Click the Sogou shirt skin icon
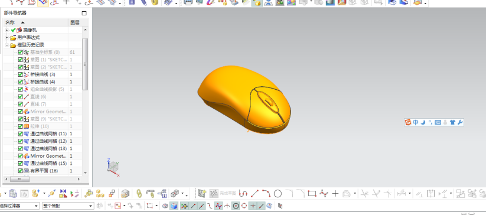 (x=452, y=122)
